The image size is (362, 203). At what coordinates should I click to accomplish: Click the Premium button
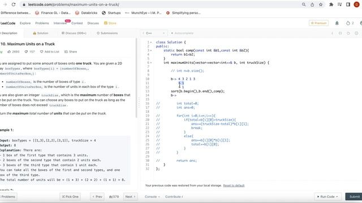coord(318,23)
